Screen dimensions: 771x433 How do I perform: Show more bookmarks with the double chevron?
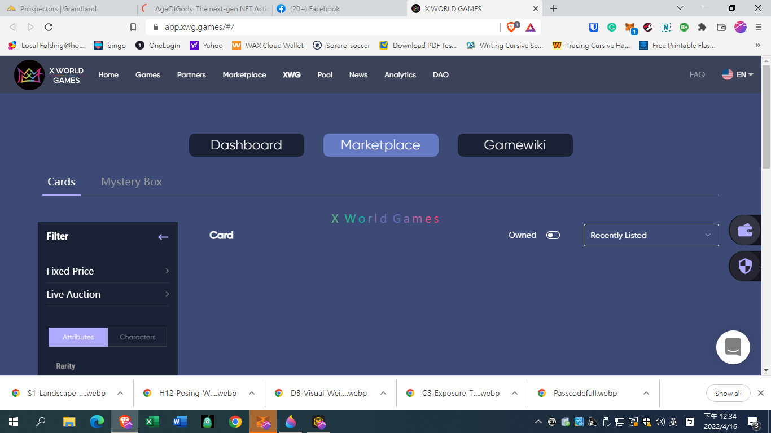[758, 45]
